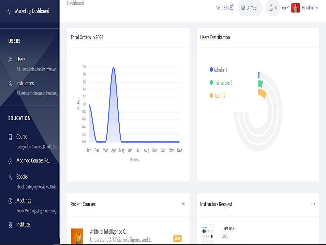Open the Ai Tool button
The image size is (326, 245).
[x=249, y=8]
